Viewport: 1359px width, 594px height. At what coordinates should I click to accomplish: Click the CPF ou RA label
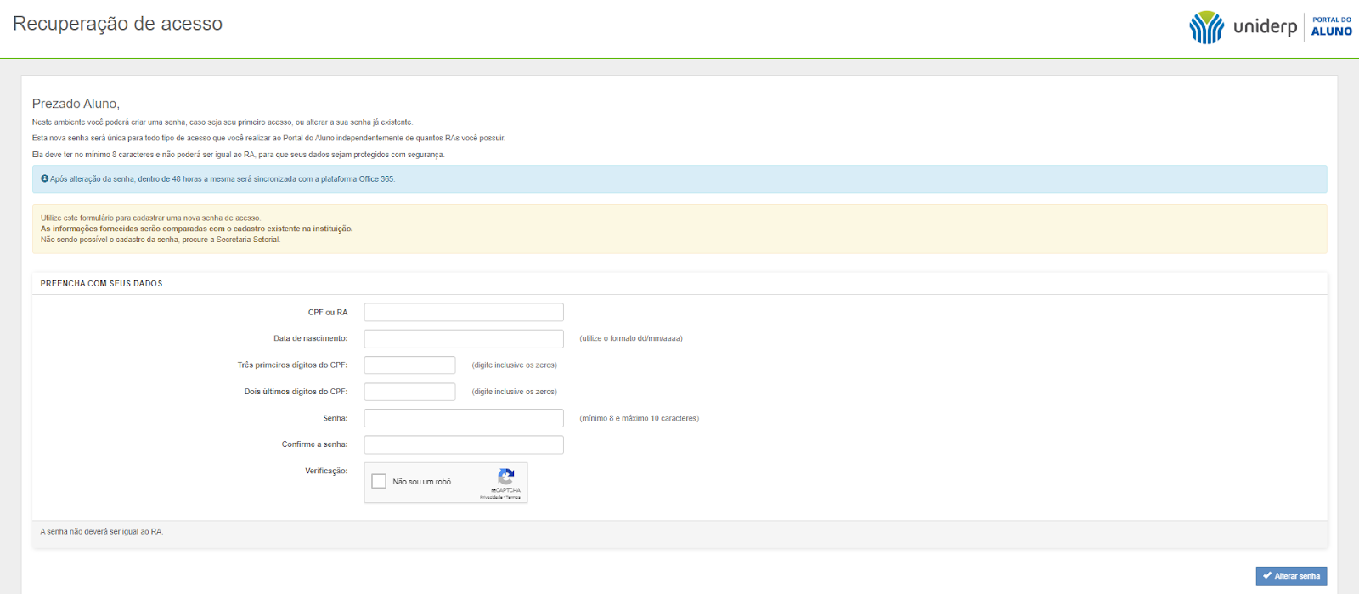tap(328, 313)
